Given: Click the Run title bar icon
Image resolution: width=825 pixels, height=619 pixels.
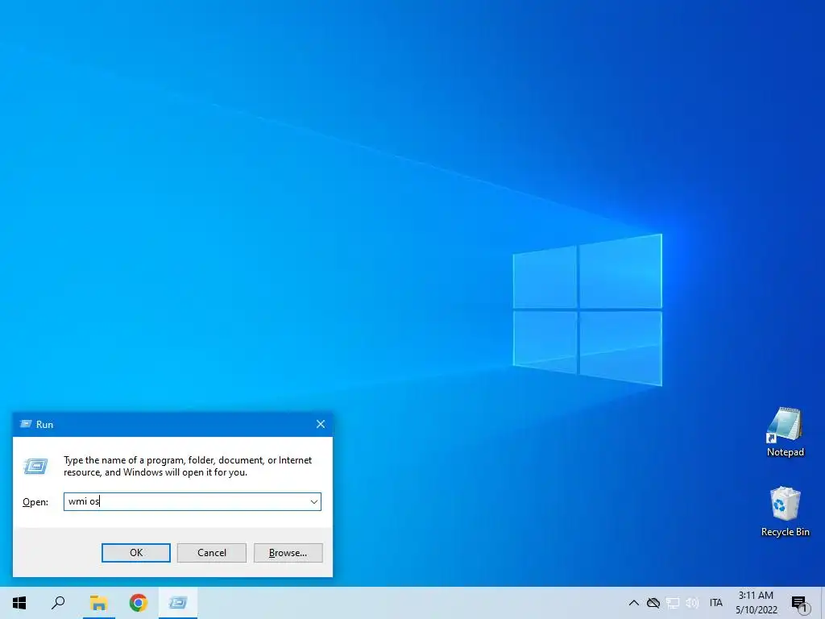Looking at the screenshot, I should [x=25, y=424].
